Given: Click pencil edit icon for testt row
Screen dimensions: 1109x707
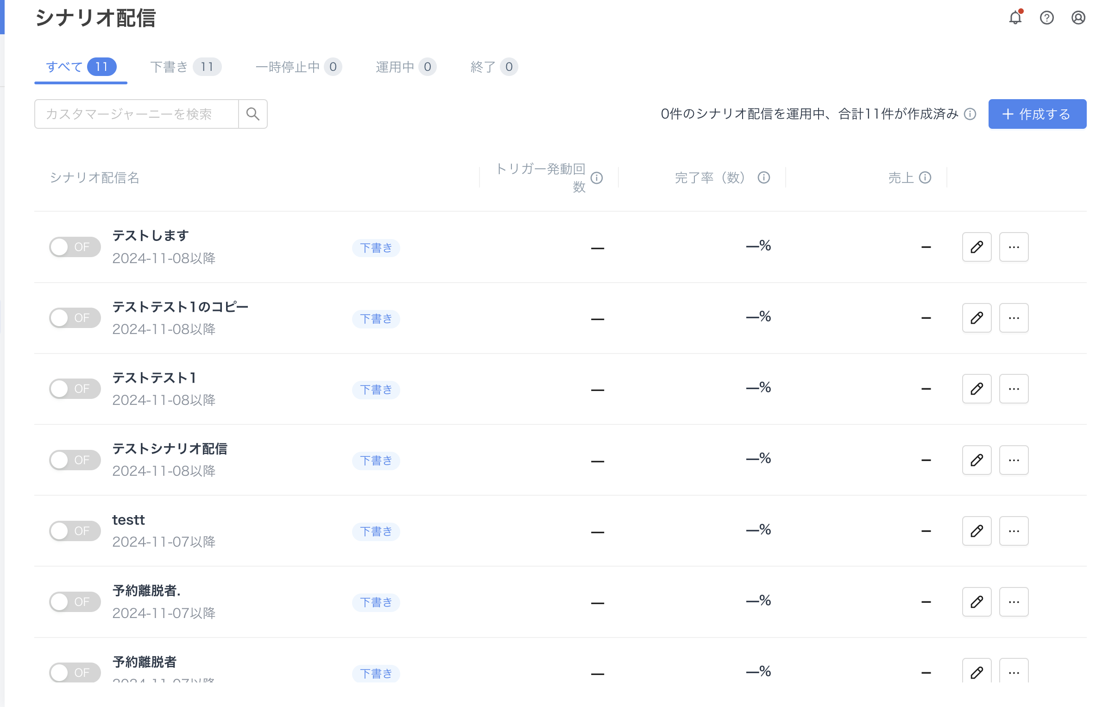Looking at the screenshot, I should pyautogui.click(x=977, y=531).
